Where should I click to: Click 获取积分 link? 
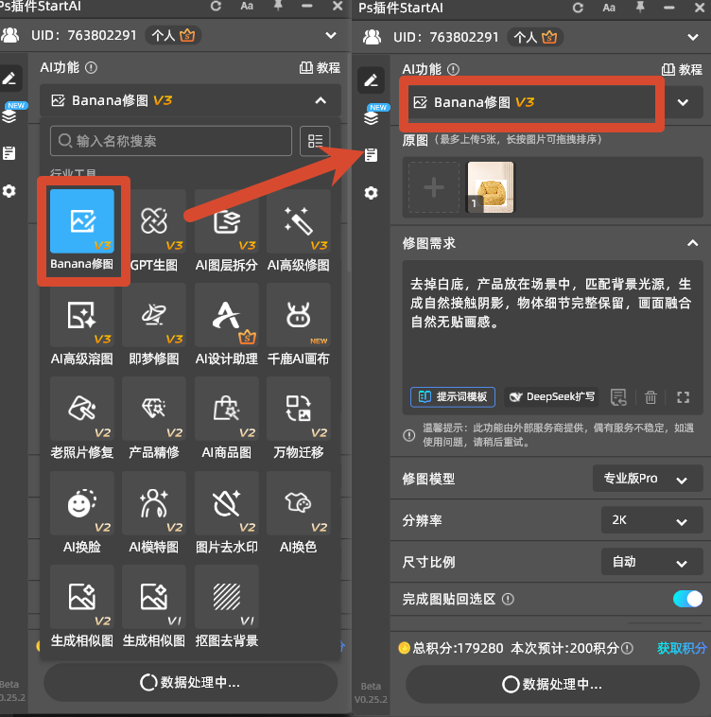[x=682, y=648]
